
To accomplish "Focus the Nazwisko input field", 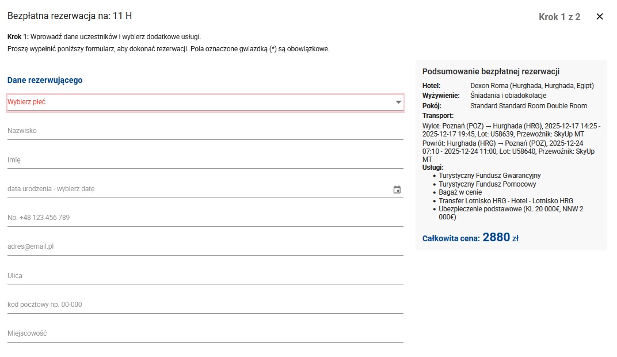I will pos(205,131).
